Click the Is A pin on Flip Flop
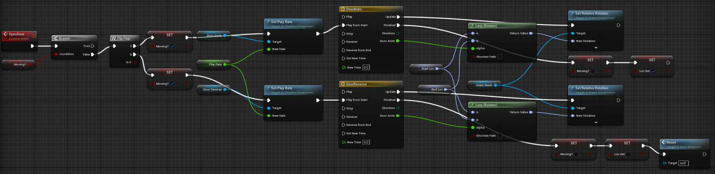 [x=134, y=62]
